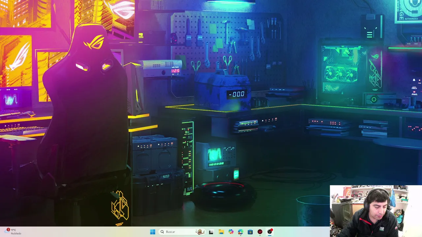
Task: Open the red emblem app beside Microsoft Store
Action: (260, 232)
